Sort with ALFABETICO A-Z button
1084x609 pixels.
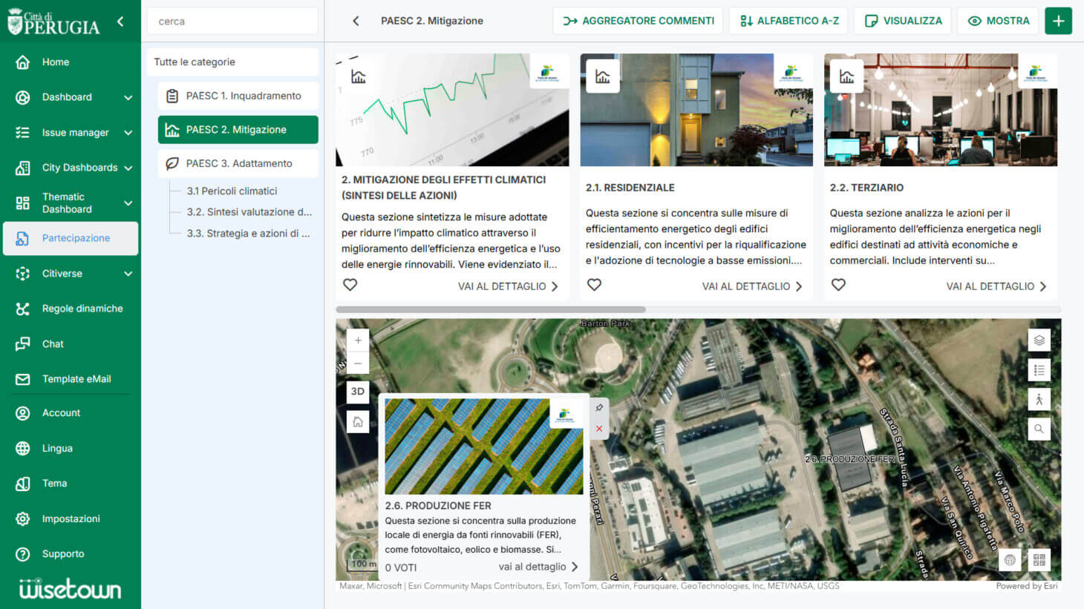click(x=789, y=21)
